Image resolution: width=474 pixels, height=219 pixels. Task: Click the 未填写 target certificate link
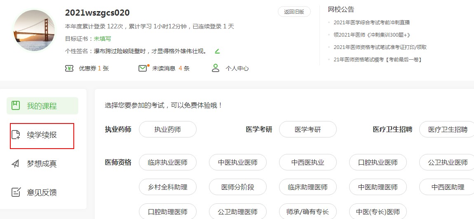click(x=102, y=39)
